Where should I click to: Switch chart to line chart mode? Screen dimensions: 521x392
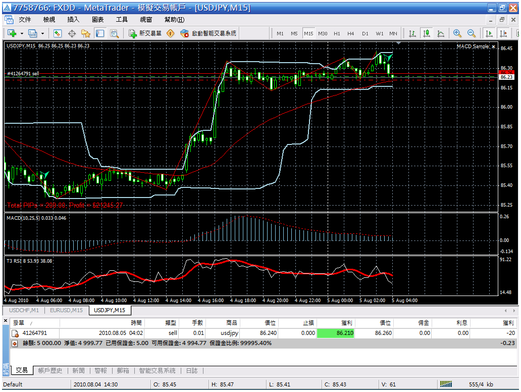441,33
